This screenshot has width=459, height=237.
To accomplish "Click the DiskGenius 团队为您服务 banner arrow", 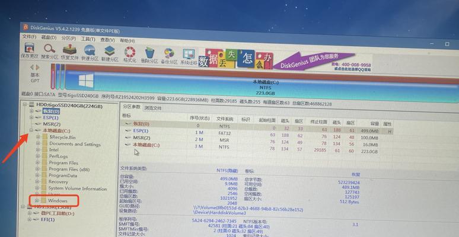I will click(314, 61).
